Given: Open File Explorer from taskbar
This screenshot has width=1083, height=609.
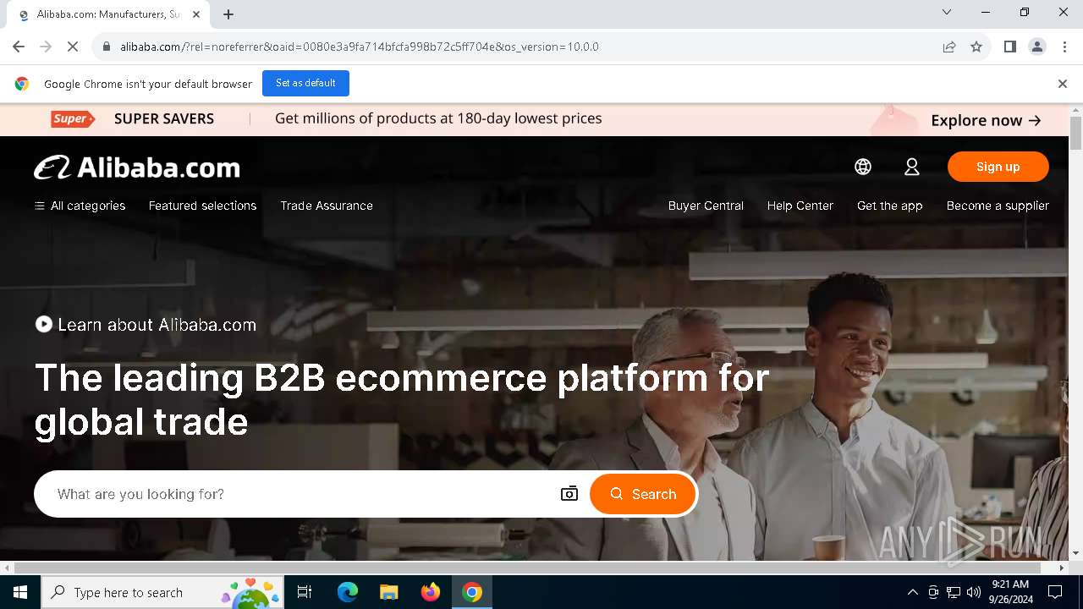Looking at the screenshot, I should pyautogui.click(x=389, y=592).
